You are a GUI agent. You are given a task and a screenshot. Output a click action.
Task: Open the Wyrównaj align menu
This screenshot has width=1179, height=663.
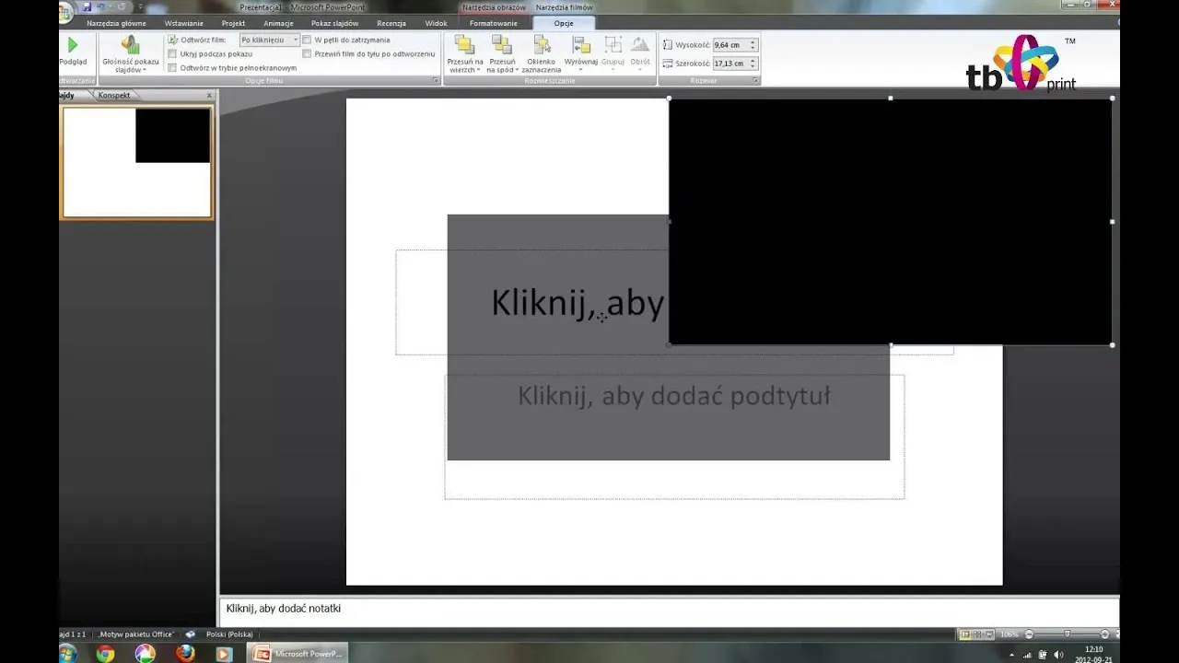click(x=581, y=54)
